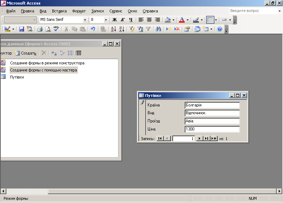
Task: Select the special effect border icon
Action: tap(210, 20)
